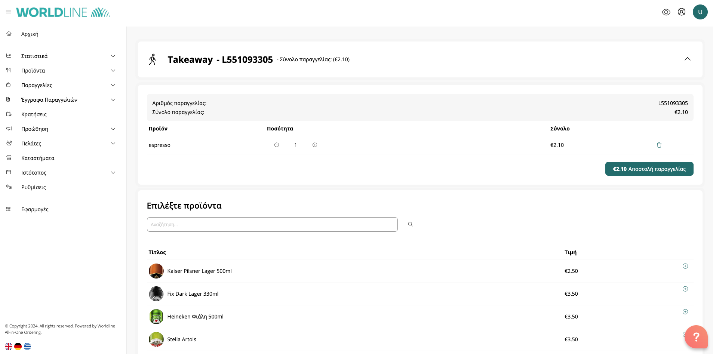Open the user avatar menu
The height and width of the screenshot is (354, 713).
(700, 12)
